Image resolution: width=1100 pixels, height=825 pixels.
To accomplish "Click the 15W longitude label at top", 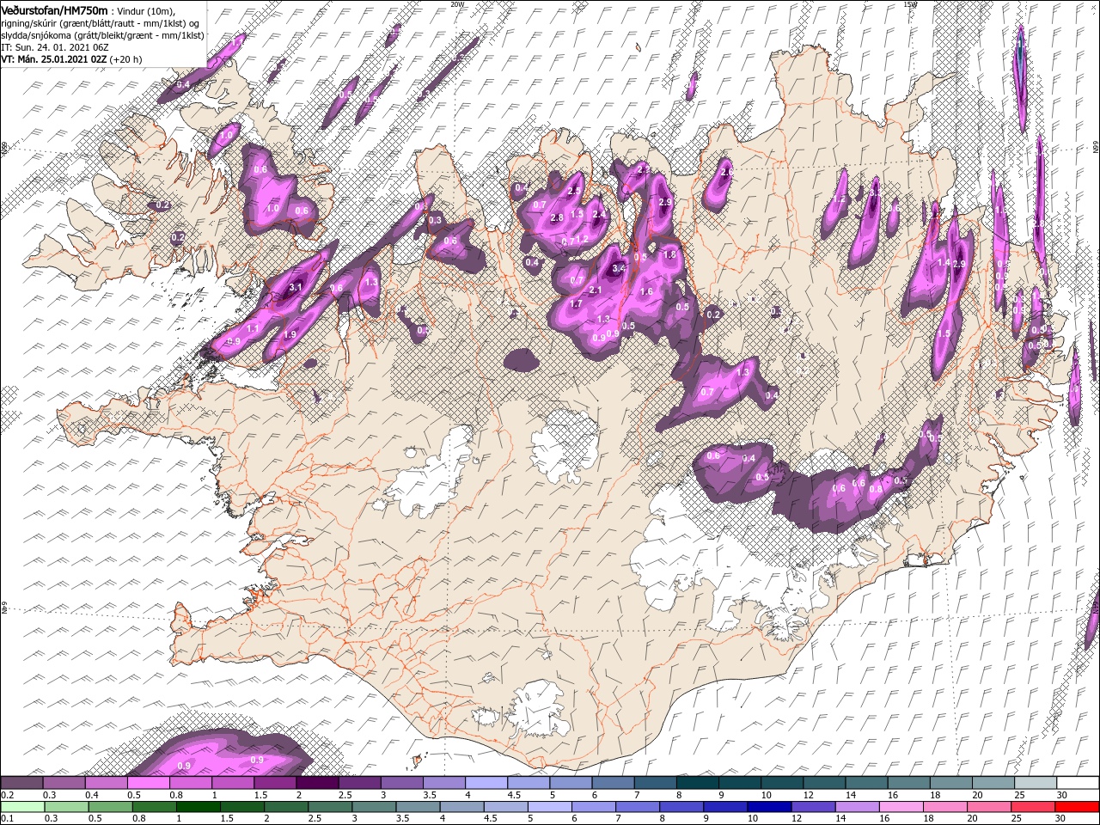I will click(x=910, y=4).
